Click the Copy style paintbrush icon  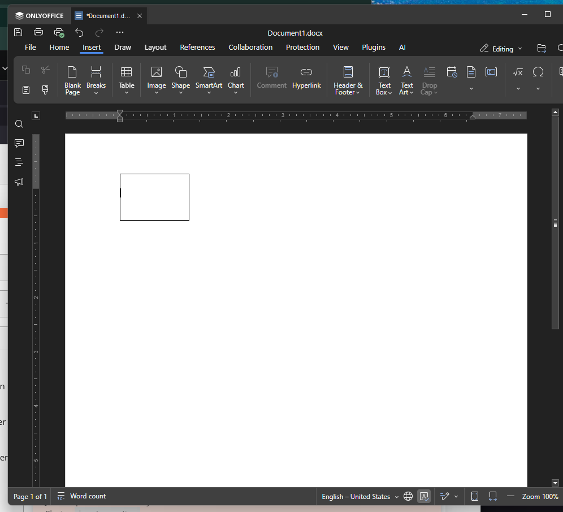[x=45, y=90]
